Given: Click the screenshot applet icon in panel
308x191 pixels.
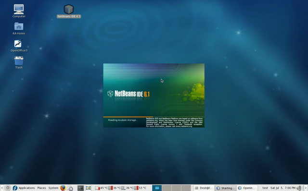Looking at the screenshot, I should point(88,188).
